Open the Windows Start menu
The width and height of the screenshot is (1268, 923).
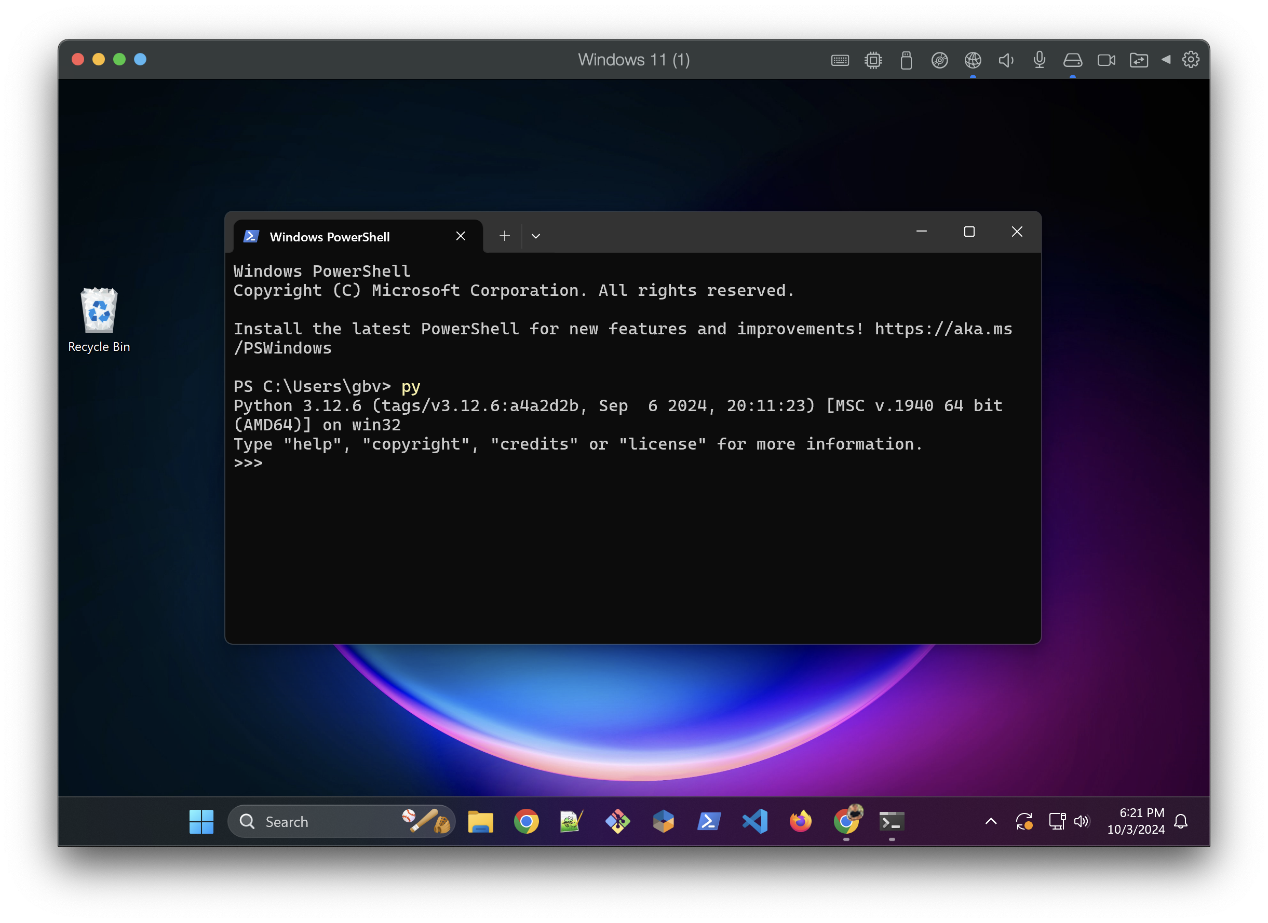(201, 821)
